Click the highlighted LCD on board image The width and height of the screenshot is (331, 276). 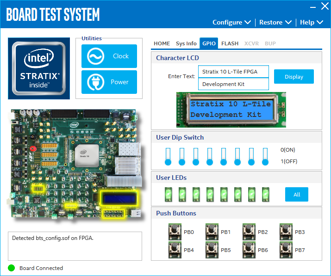point(119,198)
